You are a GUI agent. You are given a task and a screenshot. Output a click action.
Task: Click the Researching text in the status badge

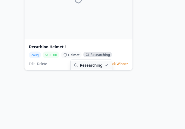coord(100,55)
